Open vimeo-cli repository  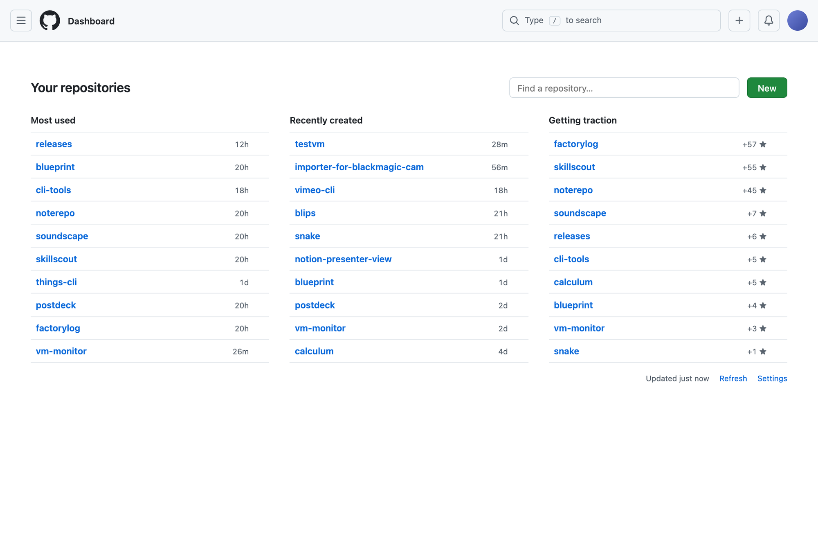pyautogui.click(x=315, y=190)
